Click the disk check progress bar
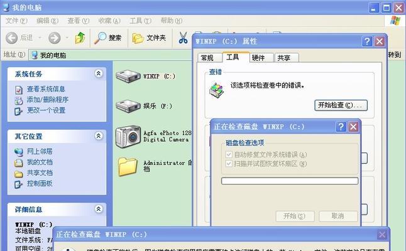This screenshot has width=406, height=251. coord(290,181)
